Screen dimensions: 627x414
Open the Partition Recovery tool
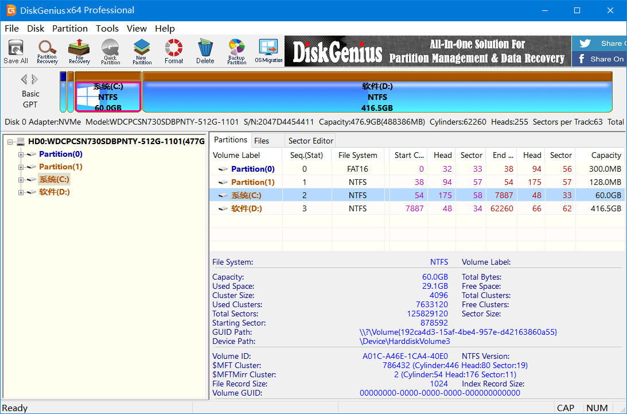click(x=47, y=51)
